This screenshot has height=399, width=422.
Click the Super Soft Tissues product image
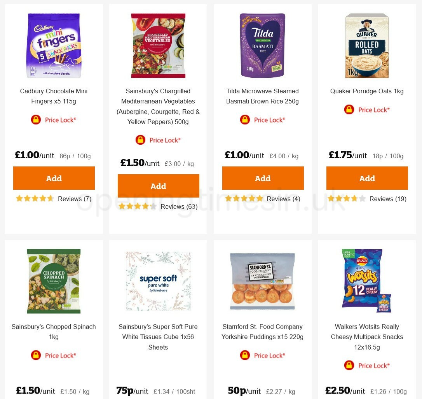tap(158, 281)
